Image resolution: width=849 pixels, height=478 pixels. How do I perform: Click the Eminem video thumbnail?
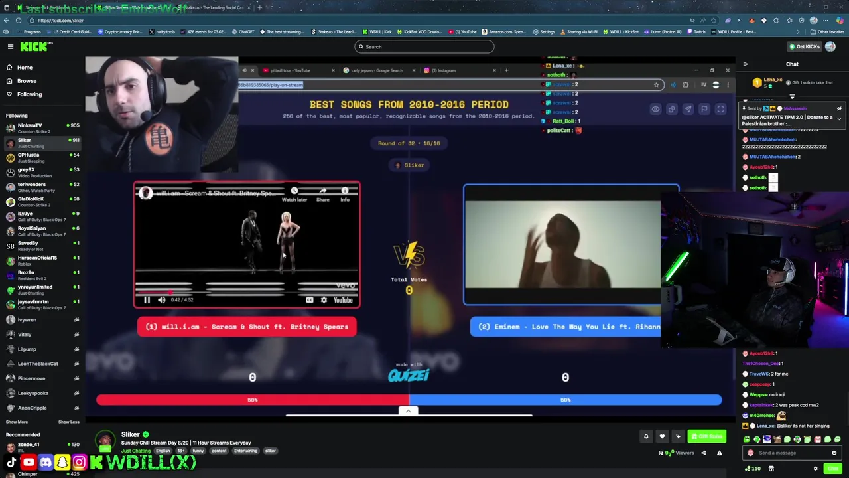(562, 244)
